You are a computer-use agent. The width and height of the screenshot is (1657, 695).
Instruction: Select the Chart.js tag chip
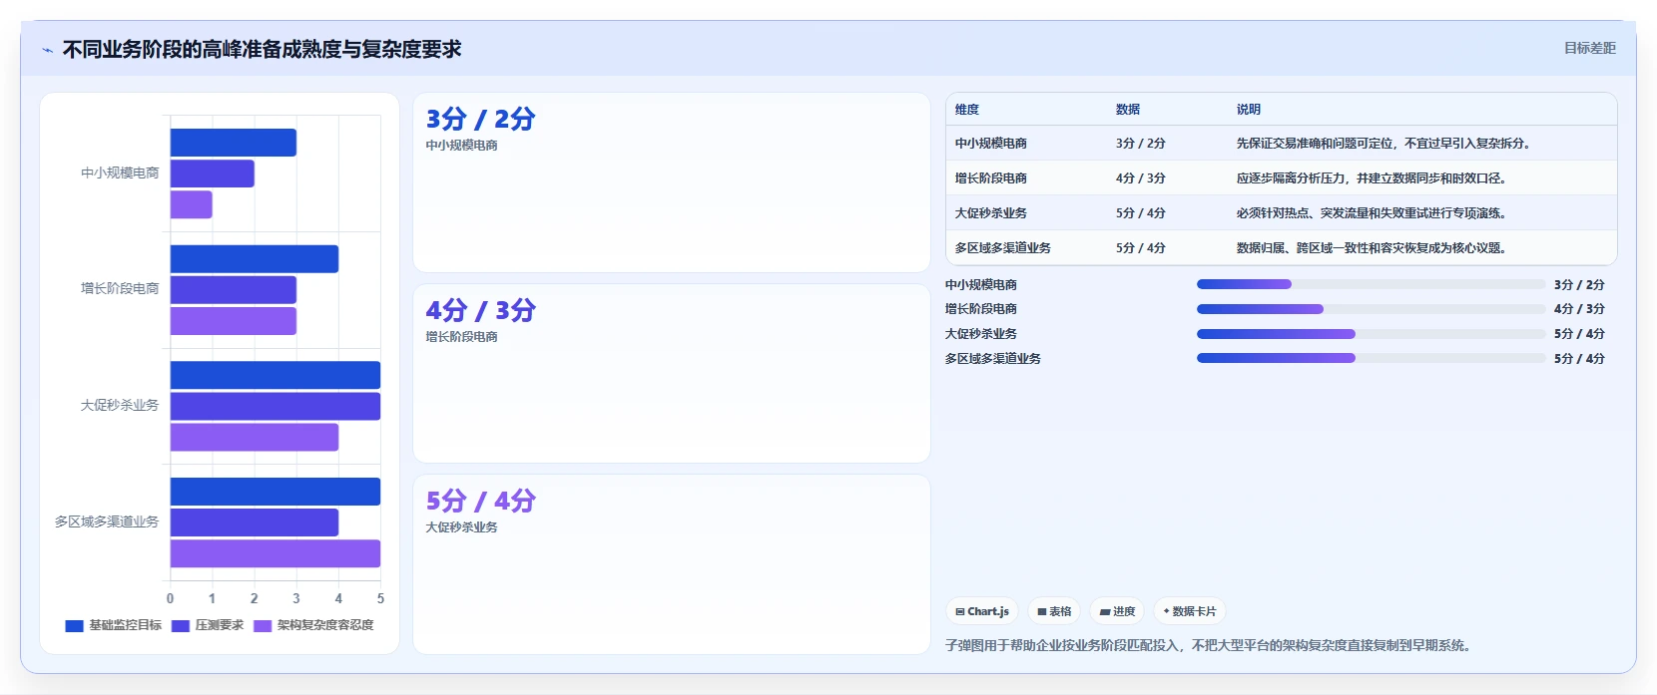(982, 611)
